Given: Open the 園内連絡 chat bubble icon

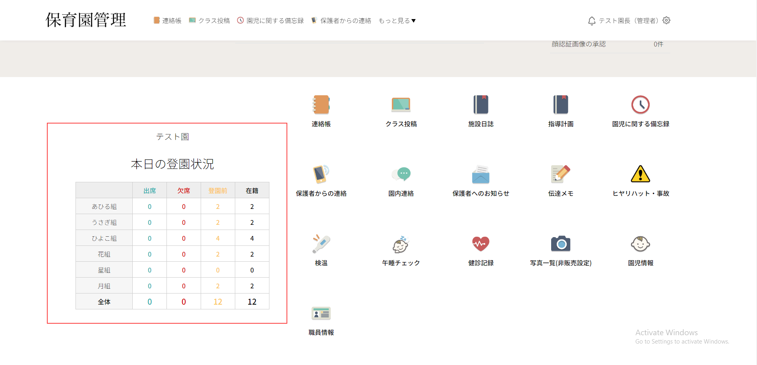Looking at the screenshot, I should pos(401,175).
